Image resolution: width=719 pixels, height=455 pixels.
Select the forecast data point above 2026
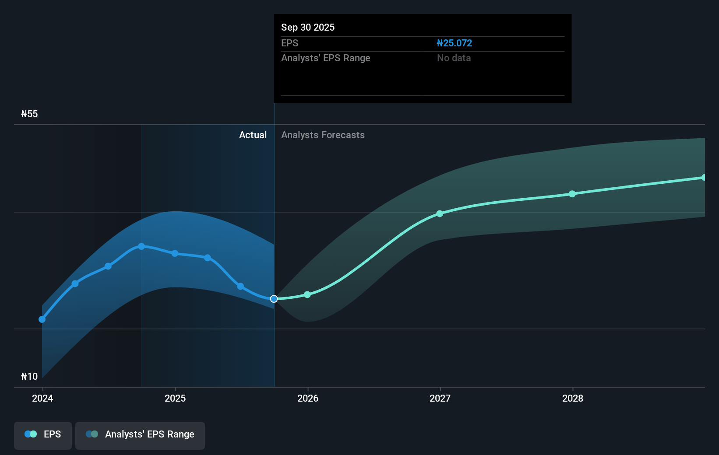307,294
